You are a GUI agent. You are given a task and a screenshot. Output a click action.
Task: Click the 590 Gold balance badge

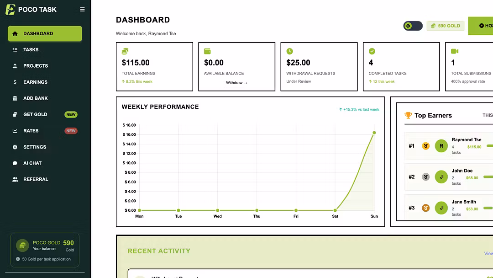446,26
